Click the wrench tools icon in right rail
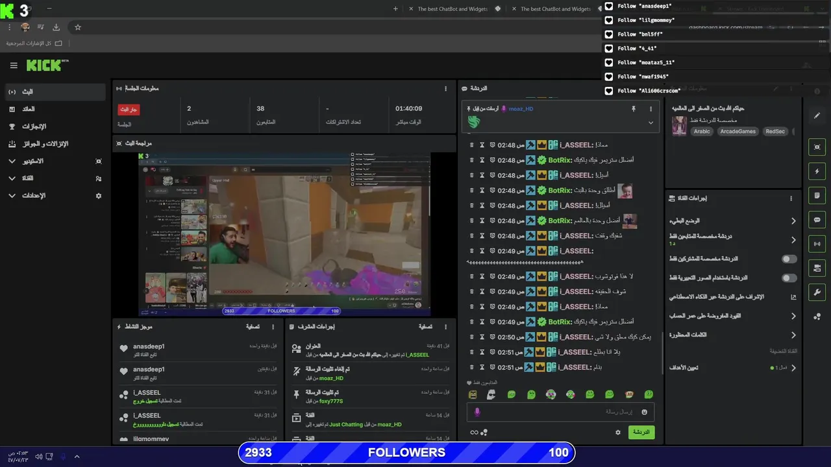This screenshot has width=831, height=467. click(x=817, y=292)
